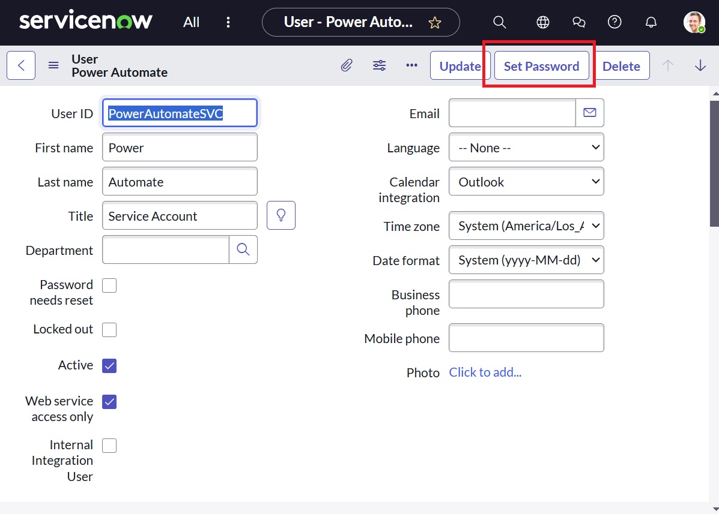Toggle Web service access only checkbox

pyautogui.click(x=109, y=402)
